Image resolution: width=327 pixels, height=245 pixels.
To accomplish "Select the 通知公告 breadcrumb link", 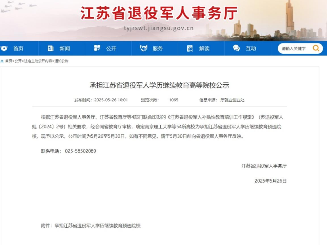I will pyautogui.click(x=61, y=61).
